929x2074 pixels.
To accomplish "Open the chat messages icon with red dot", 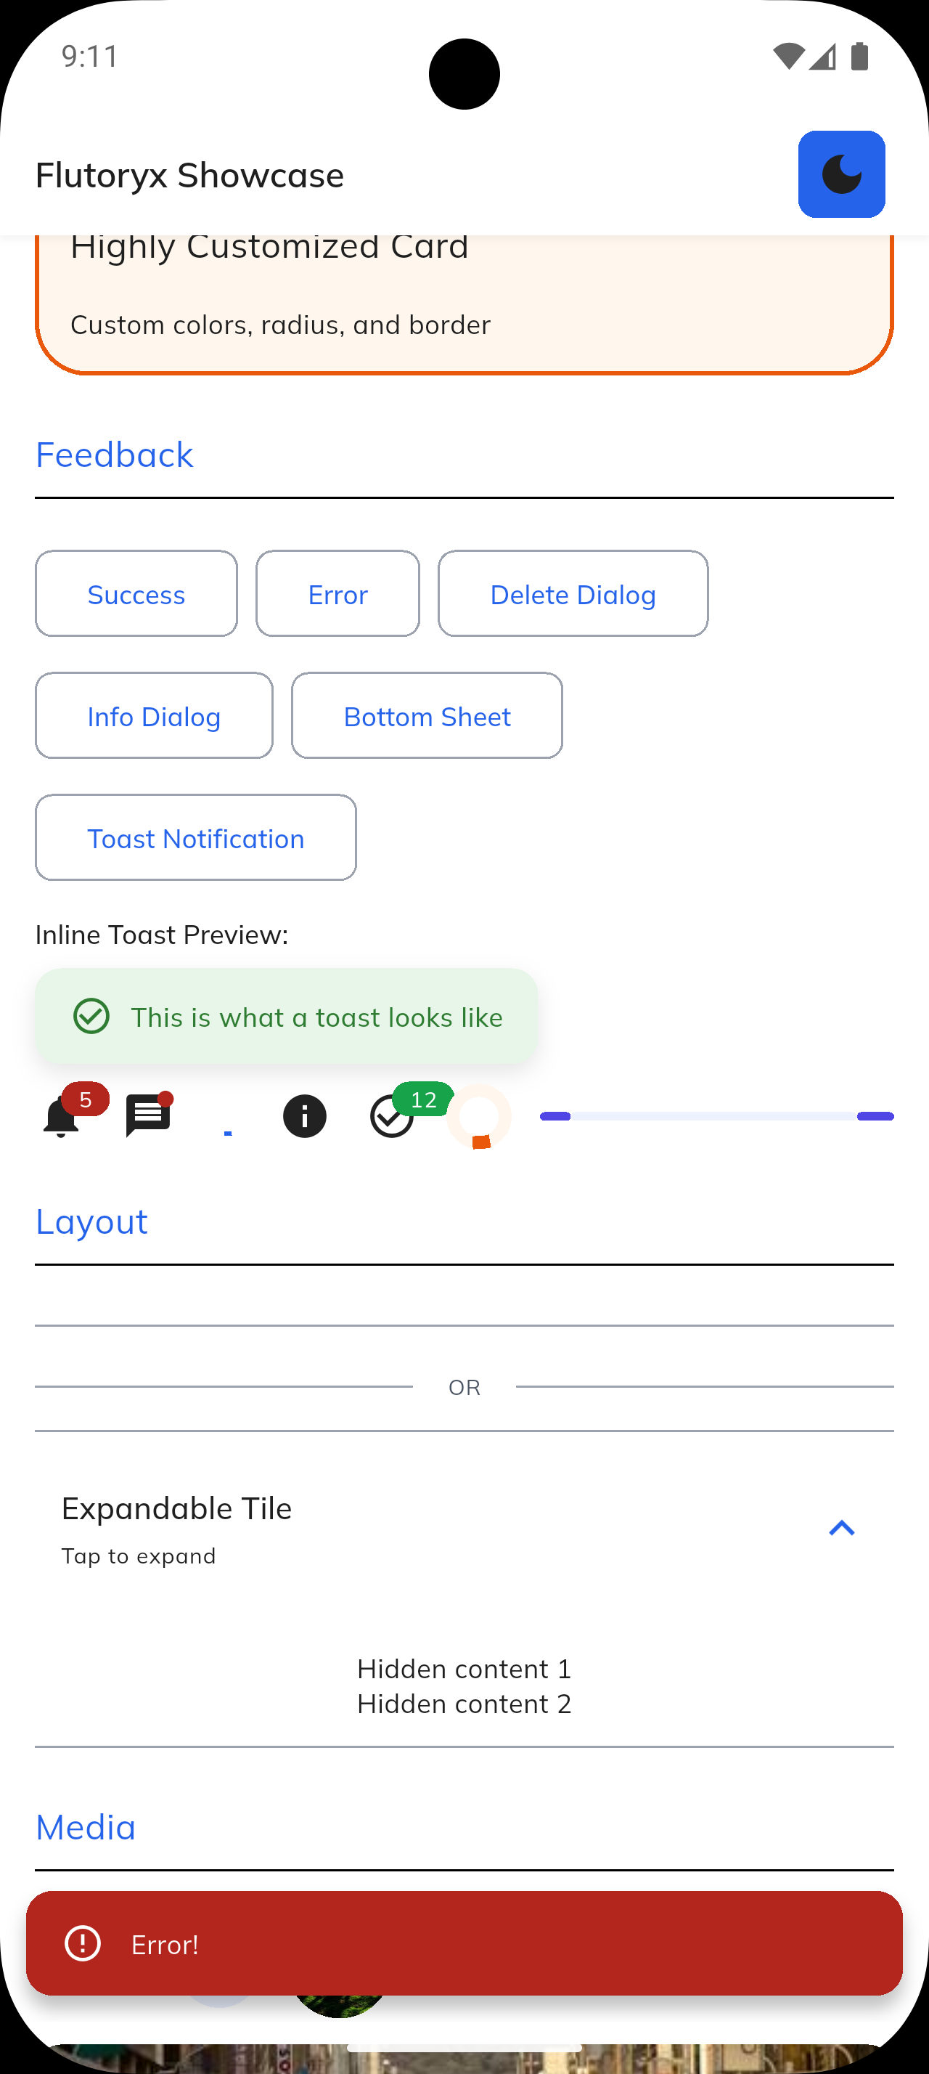I will [147, 1115].
